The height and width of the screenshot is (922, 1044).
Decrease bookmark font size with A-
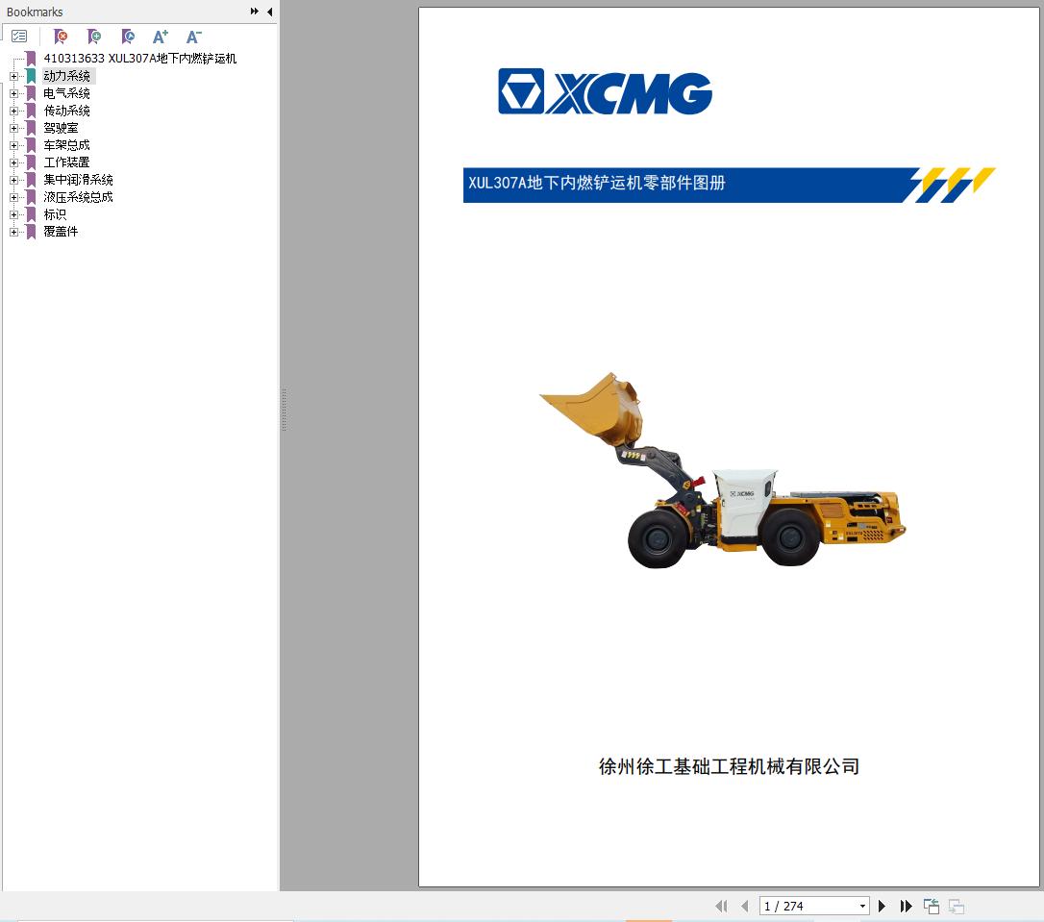pos(193,37)
